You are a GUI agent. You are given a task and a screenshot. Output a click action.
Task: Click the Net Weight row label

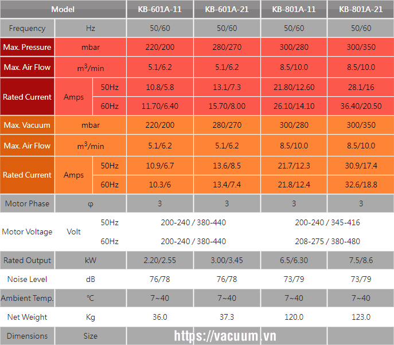pos(27,317)
